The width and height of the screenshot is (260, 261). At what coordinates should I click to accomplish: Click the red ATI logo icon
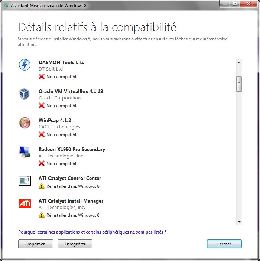click(25, 203)
